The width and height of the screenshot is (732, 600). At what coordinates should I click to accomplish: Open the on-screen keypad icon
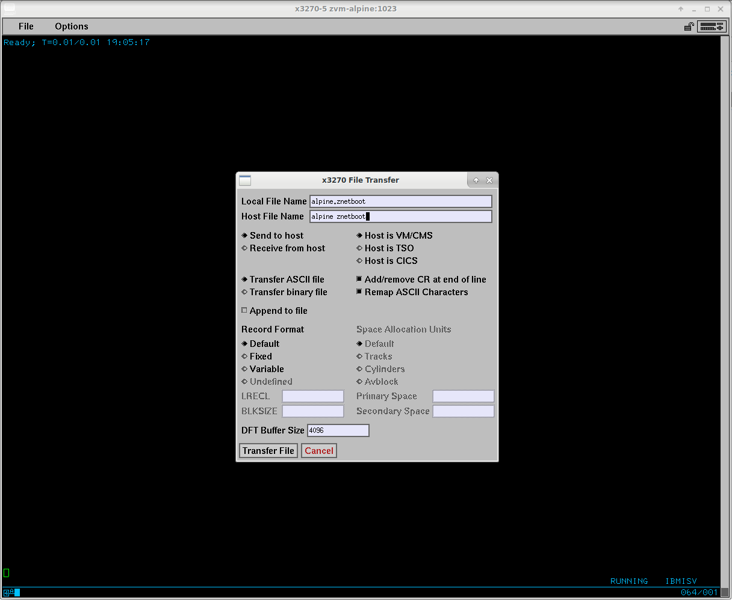tap(712, 26)
